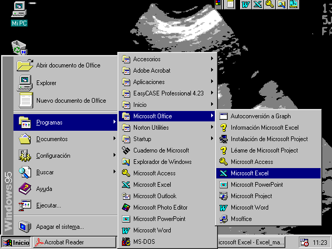The image size is (332, 249).
Task: Launch Microsoft Word from Programas list
Action: pyautogui.click(x=168, y=230)
